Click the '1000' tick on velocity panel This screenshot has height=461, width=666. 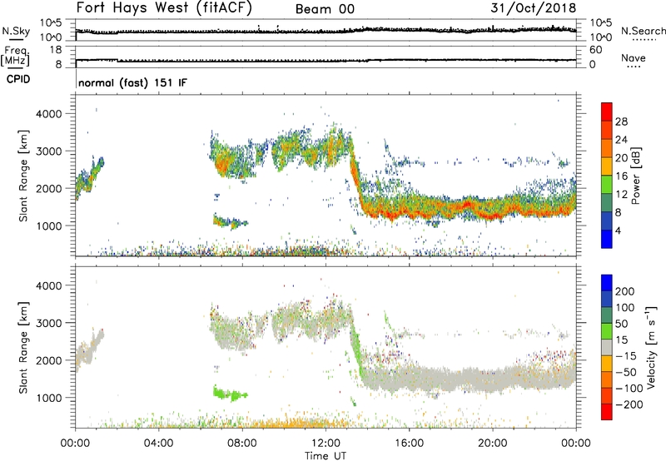tap(49, 398)
